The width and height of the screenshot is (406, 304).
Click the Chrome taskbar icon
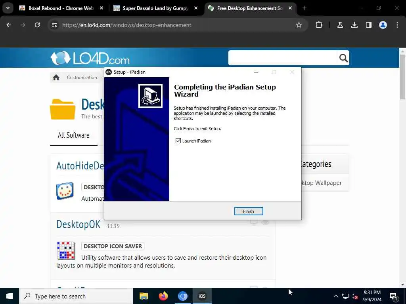[x=182, y=296]
